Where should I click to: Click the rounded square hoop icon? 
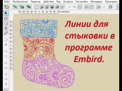(111, 7)
